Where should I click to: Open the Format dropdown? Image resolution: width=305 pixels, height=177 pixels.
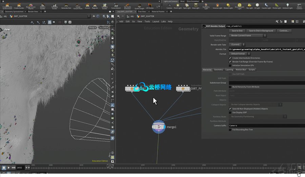239,54
